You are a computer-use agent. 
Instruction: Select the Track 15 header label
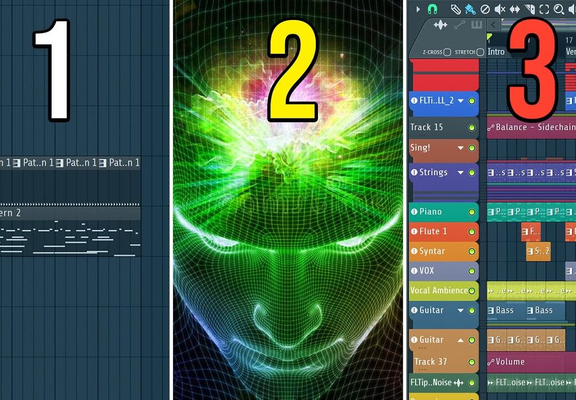coord(427,127)
